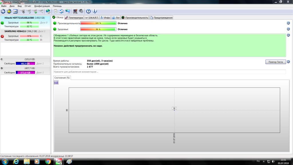Click the blue question mark Help toolbar icon
The image size is (293, 165).
pos(88,11)
